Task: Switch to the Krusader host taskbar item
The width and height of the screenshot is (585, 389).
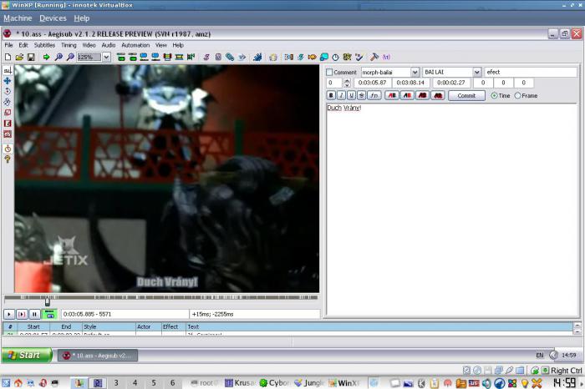Action: click(241, 383)
